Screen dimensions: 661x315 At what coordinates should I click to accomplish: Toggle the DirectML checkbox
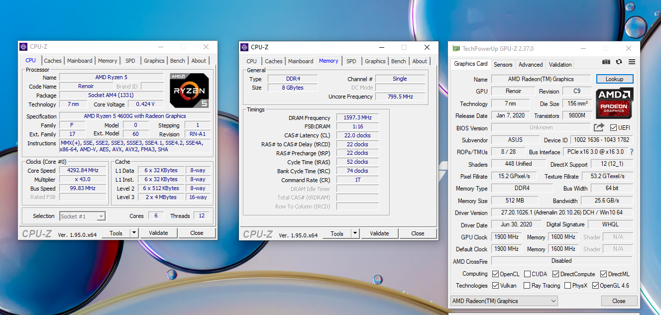[603, 274]
